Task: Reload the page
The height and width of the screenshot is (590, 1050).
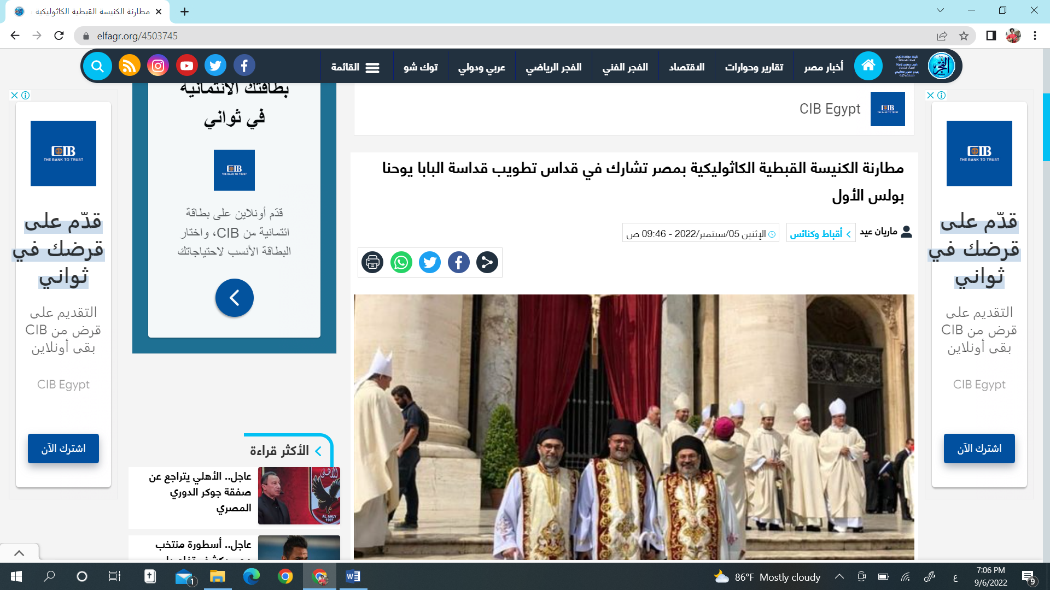Action: coord(59,36)
